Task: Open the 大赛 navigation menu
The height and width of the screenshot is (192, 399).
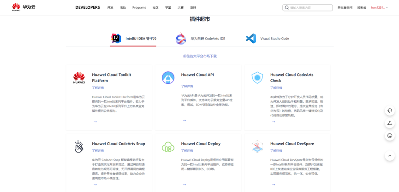Action: 180,8
